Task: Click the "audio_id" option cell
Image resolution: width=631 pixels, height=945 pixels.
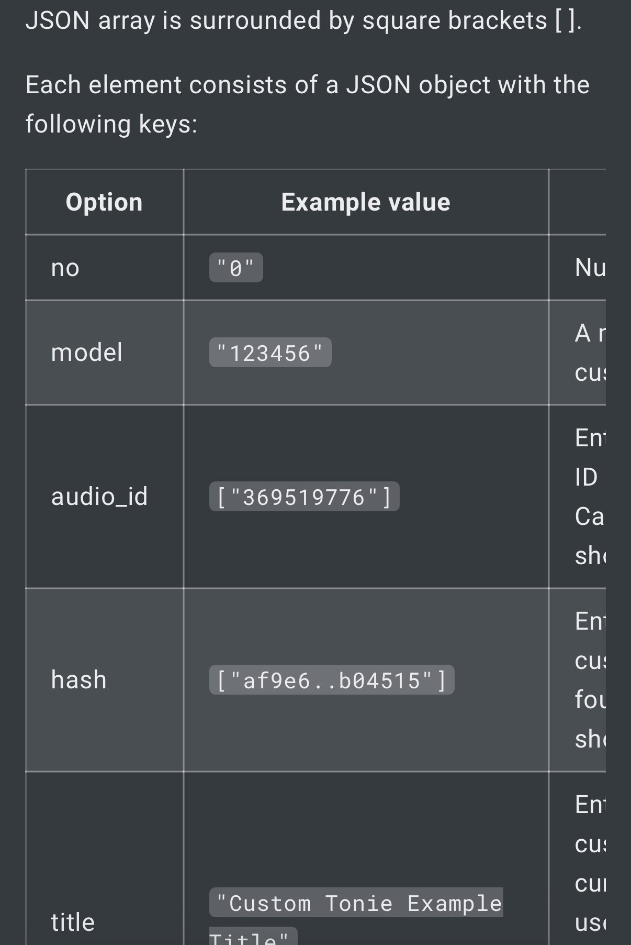Action: 99,497
